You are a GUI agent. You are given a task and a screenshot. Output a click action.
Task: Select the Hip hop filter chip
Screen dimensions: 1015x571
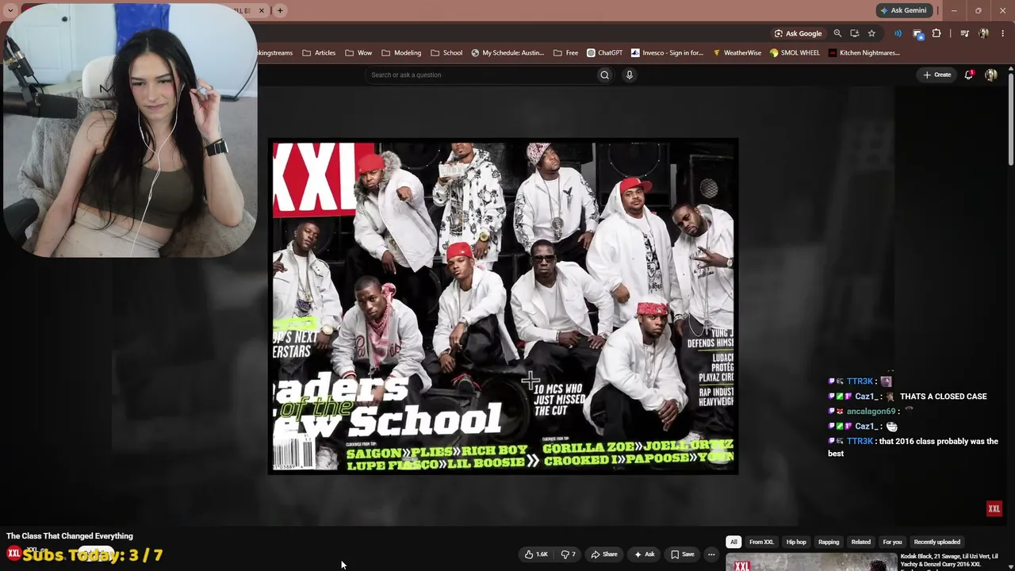[x=796, y=542]
